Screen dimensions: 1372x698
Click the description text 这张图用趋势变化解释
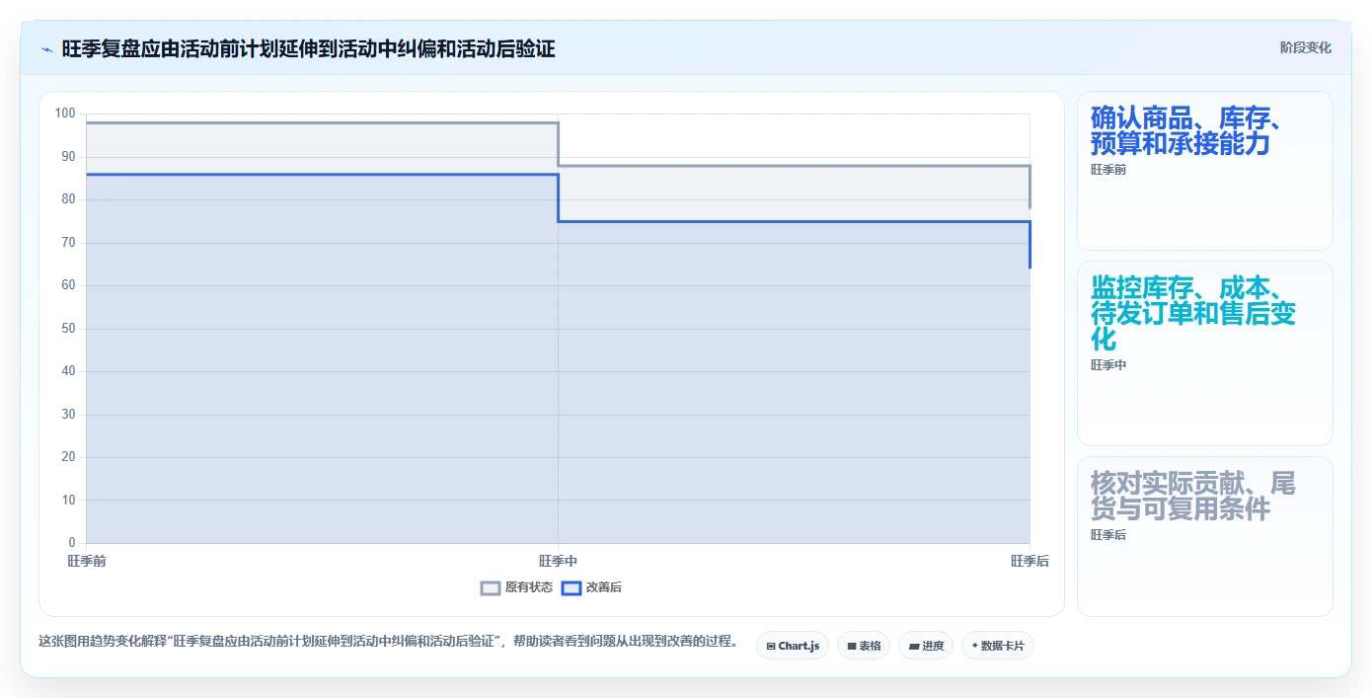388,642
